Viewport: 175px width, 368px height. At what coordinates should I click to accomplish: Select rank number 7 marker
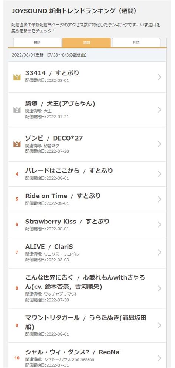click(x=17, y=253)
